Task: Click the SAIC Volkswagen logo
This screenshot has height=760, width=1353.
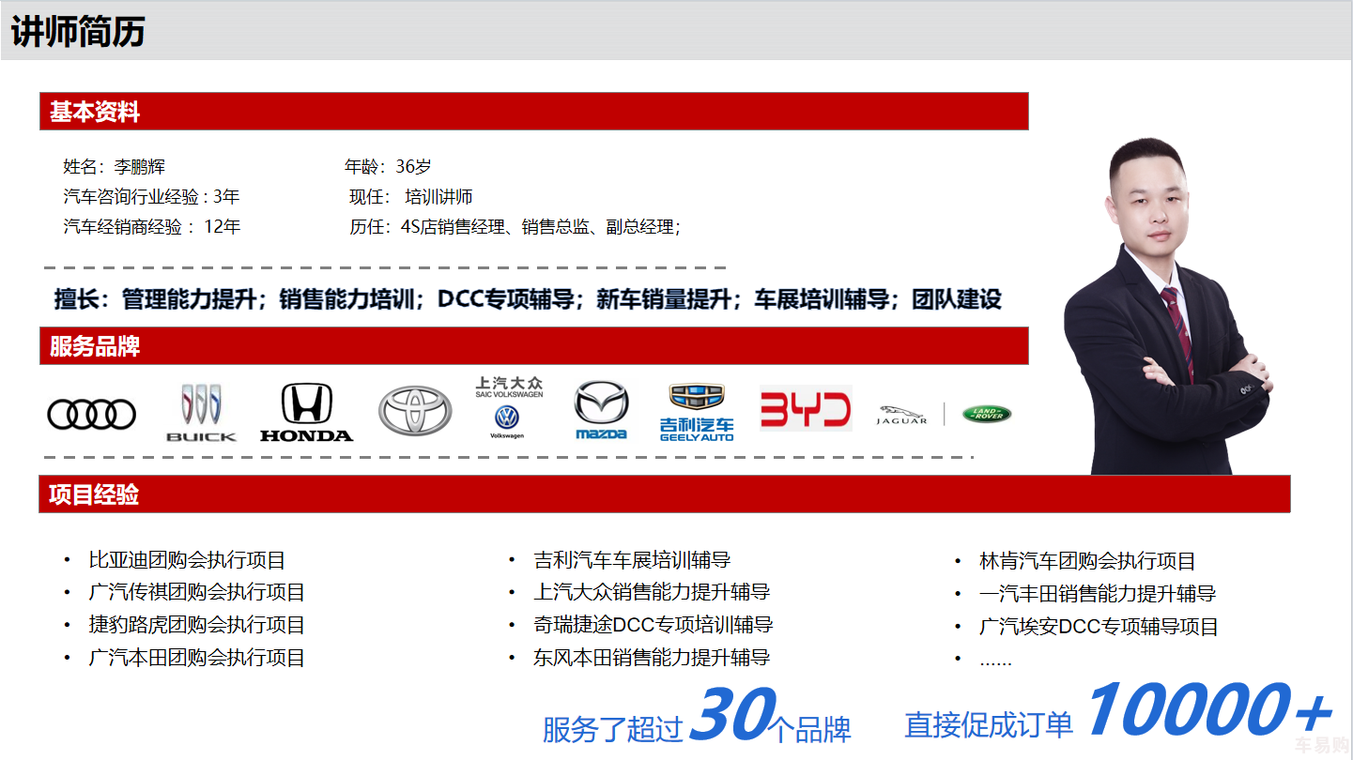Action: click(x=508, y=408)
